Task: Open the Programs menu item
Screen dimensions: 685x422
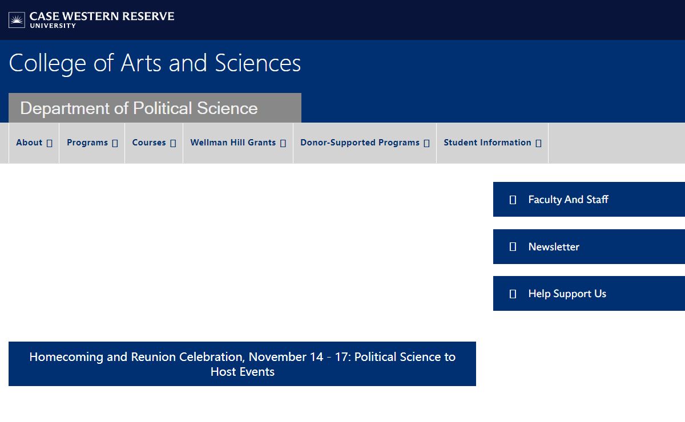Action: pos(92,143)
